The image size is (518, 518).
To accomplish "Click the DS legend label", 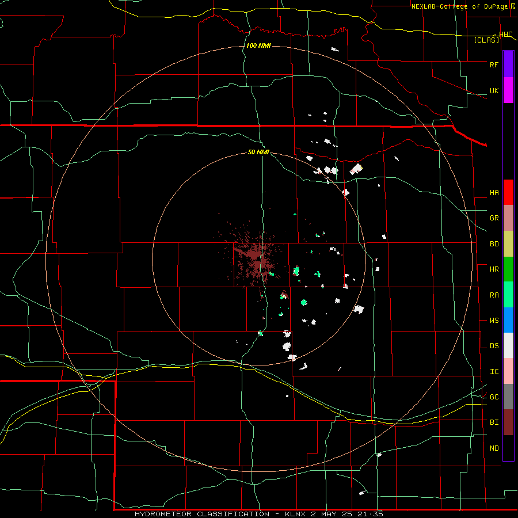I will click(494, 345).
